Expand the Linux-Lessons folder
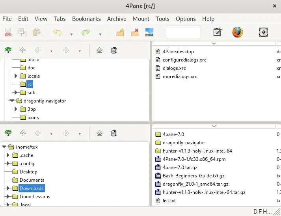This screenshot has height=216, width=281. coord(8,196)
